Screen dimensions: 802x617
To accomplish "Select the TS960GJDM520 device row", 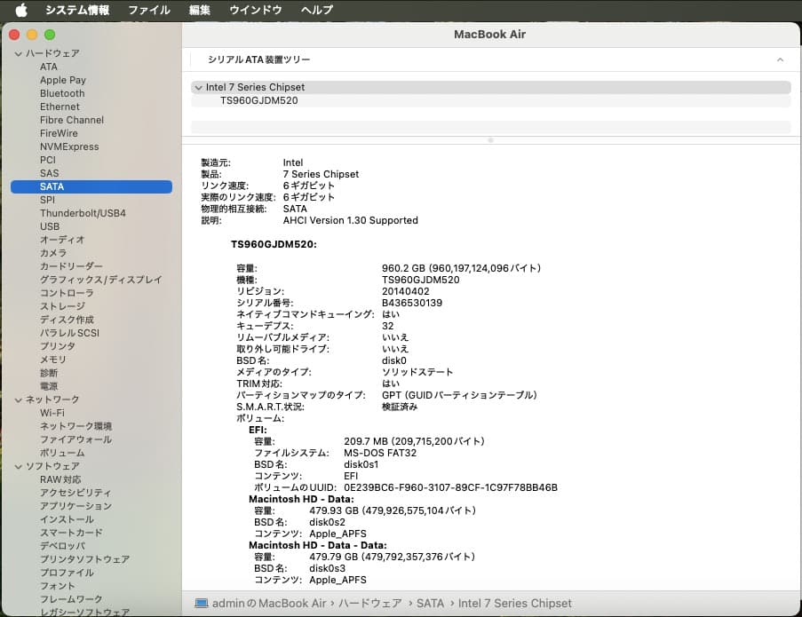I will click(x=258, y=101).
